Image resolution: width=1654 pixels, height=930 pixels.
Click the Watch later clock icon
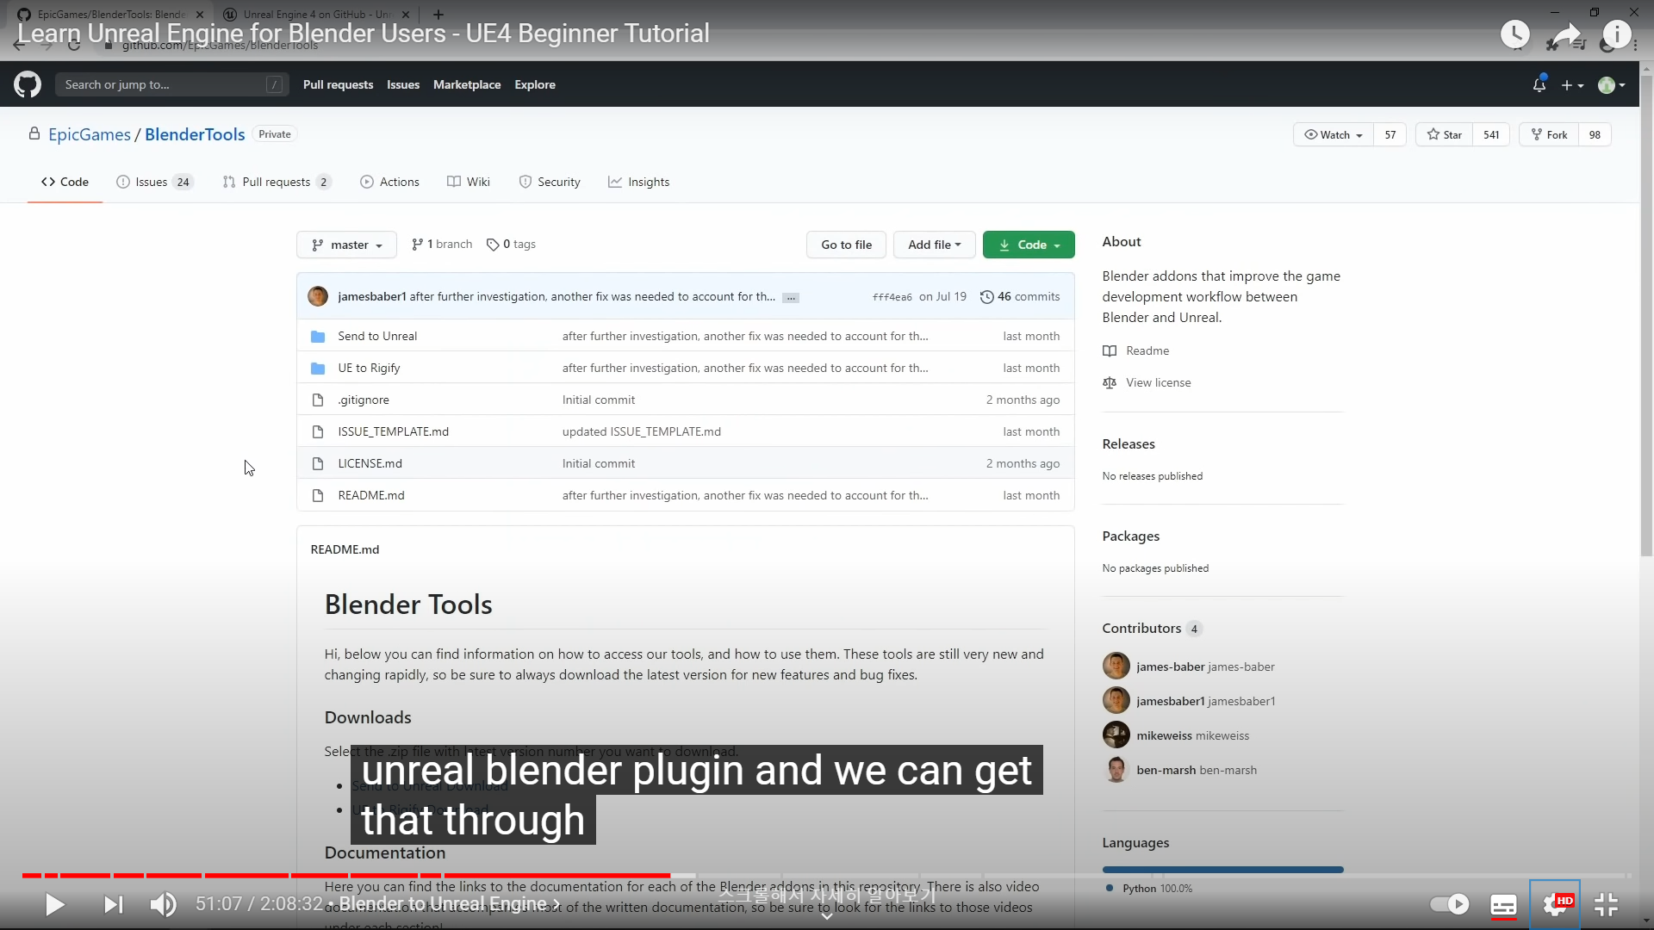click(x=1515, y=34)
